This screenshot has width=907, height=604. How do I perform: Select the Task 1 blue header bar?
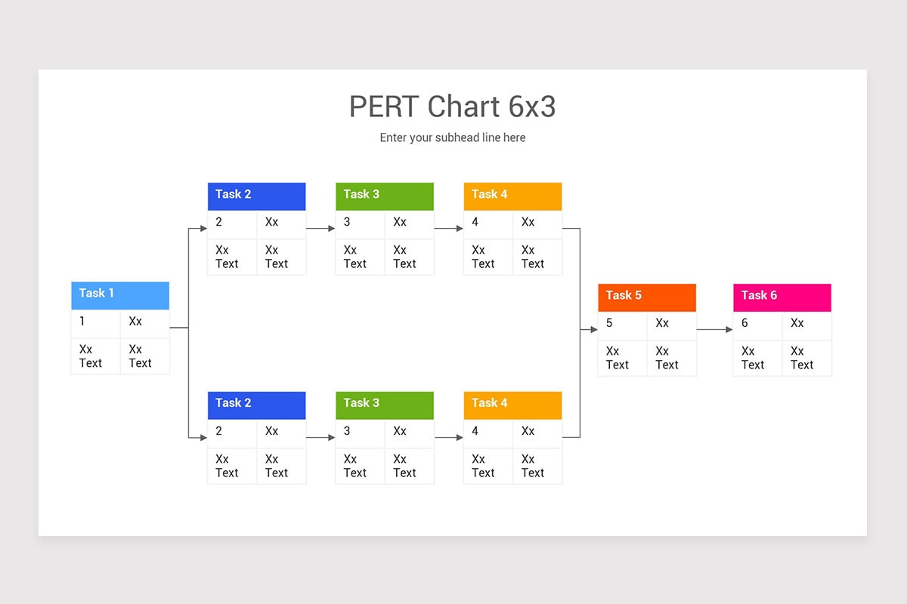(x=119, y=294)
